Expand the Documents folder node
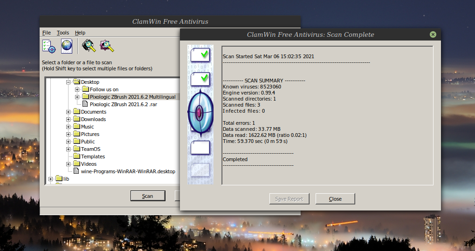 68,112
